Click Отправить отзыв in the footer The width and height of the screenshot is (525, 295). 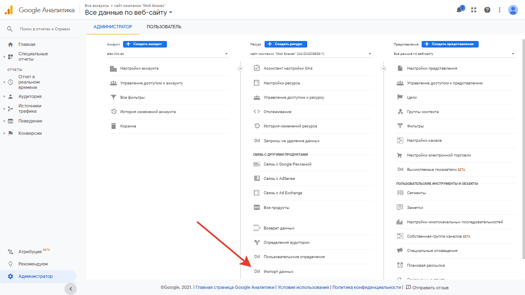427,288
